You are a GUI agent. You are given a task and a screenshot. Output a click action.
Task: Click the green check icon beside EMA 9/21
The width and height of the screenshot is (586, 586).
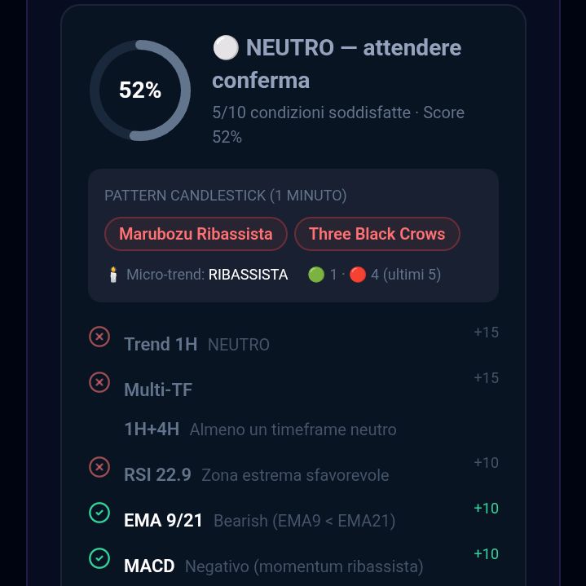pyautogui.click(x=99, y=513)
